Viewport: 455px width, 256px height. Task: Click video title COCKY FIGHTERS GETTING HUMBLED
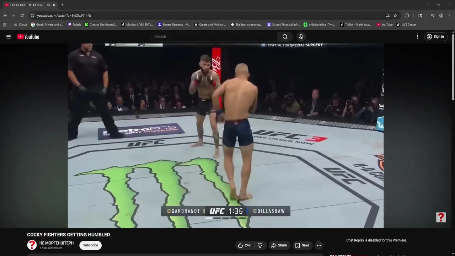pos(69,235)
